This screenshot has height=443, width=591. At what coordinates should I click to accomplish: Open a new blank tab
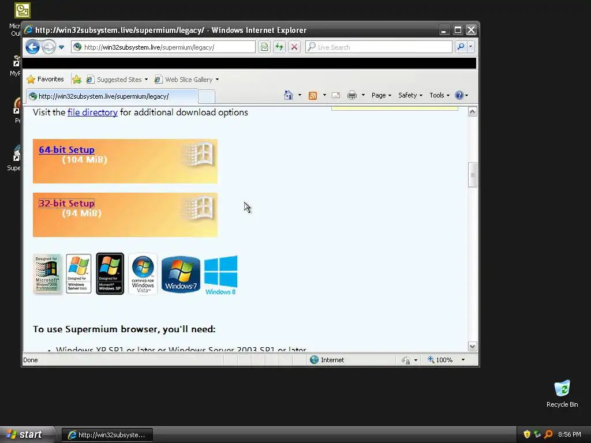[207, 97]
